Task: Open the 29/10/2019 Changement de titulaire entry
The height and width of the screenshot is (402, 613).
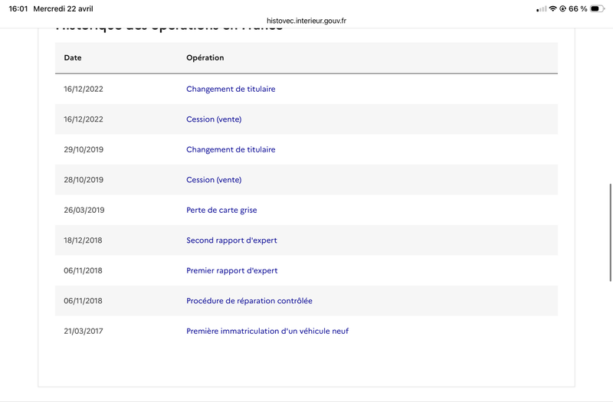Action: [231, 149]
